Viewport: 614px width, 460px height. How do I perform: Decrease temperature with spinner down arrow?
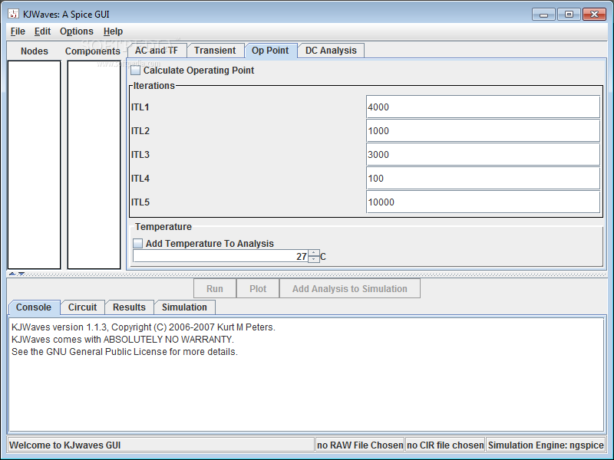pos(314,260)
